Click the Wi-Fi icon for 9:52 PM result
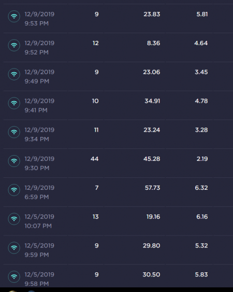Screen dimensions: 233x292 pos(14,45)
